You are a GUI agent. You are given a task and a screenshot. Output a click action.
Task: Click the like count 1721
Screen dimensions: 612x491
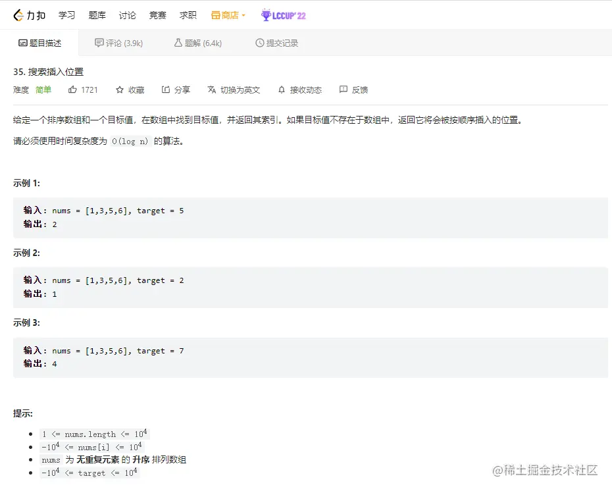[x=89, y=90]
